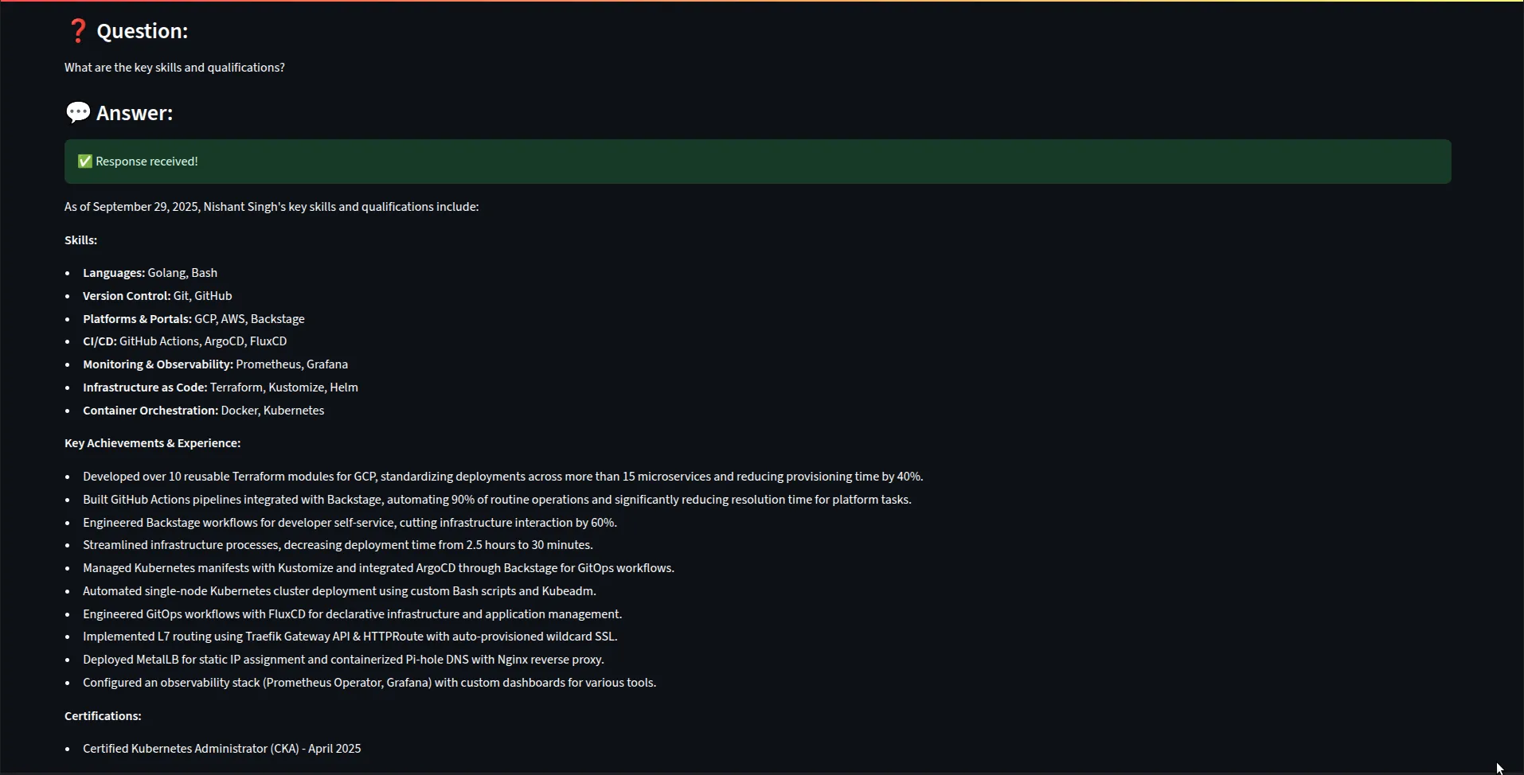Click the Version Control bullet item
This screenshot has width=1524, height=775.
click(x=158, y=296)
